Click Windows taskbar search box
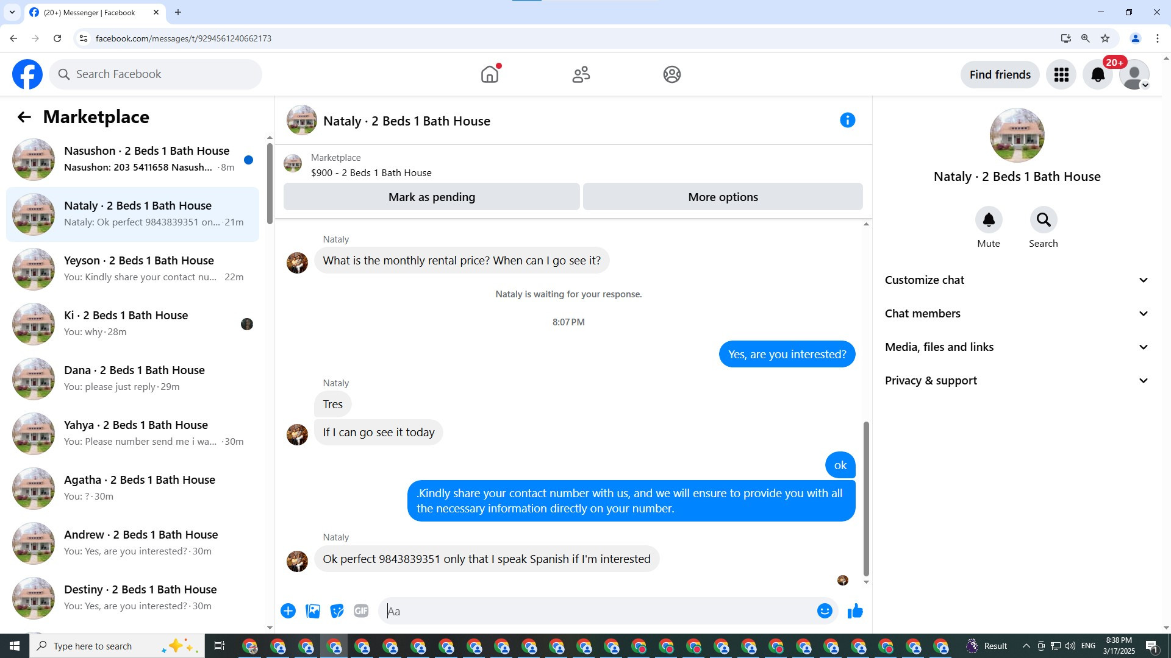Viewport: 1171px width, 658px height. click(116, 646)
